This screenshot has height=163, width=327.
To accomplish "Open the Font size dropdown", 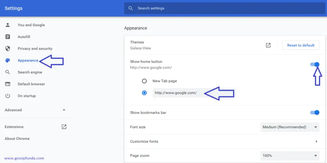I will coord(290,127).
